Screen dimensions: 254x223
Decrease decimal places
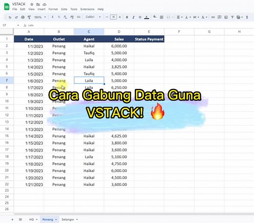click(65, 17)
